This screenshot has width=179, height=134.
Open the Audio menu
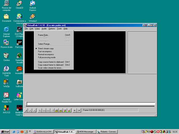44,28
